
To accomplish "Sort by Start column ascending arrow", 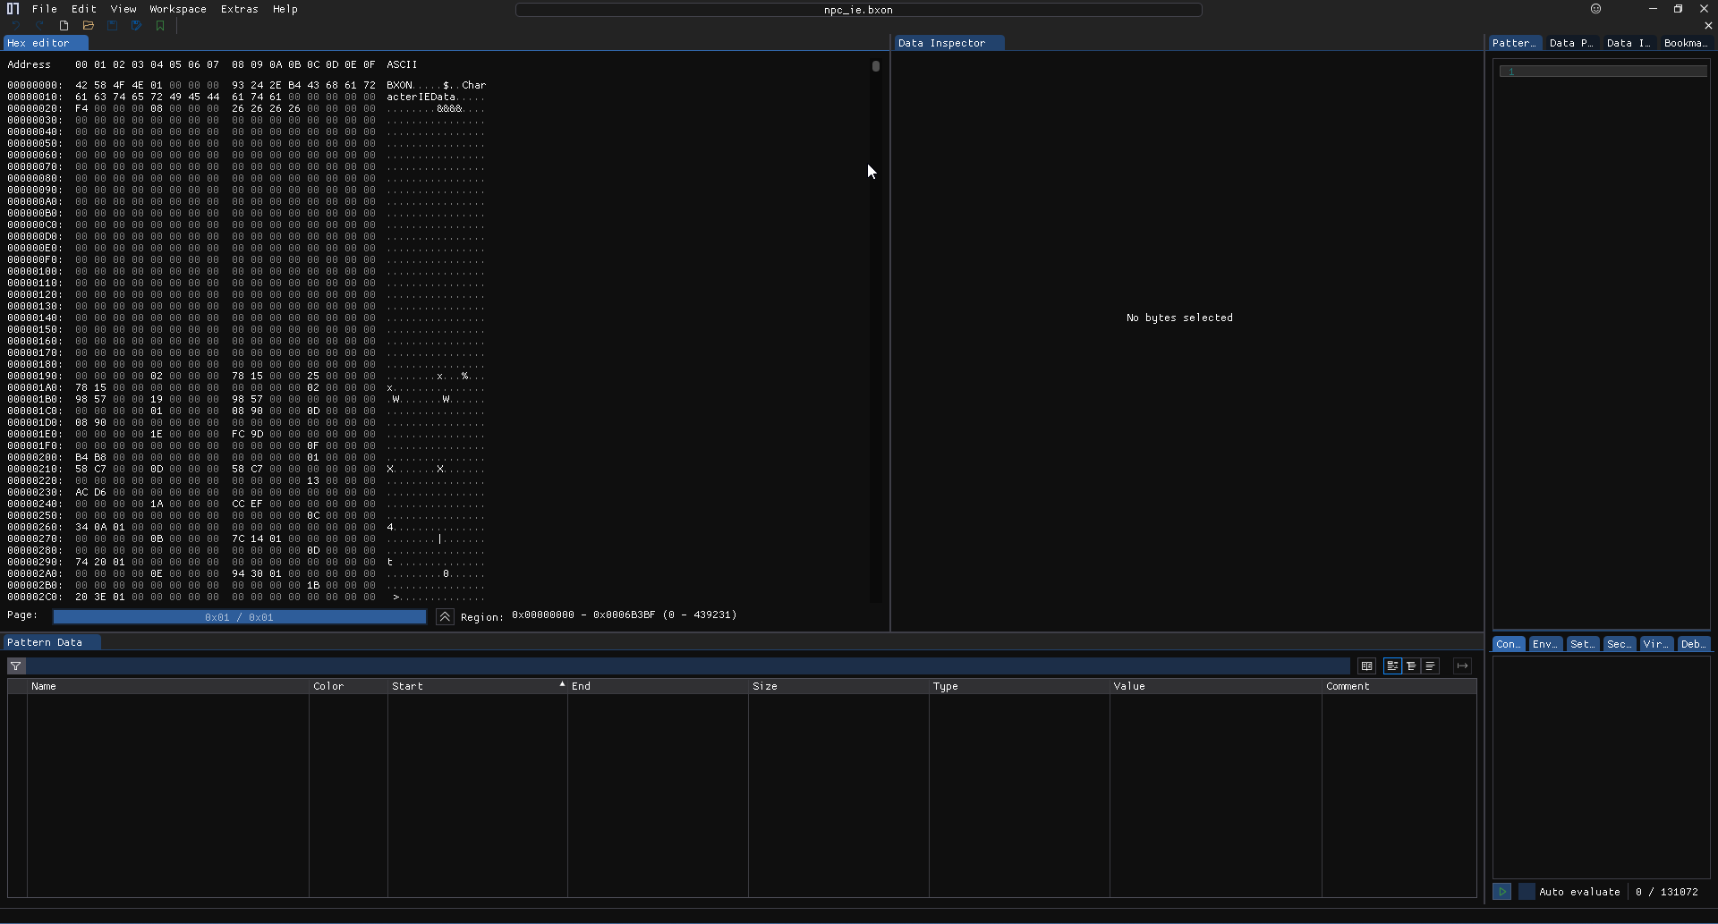I will tap(562, 685).
